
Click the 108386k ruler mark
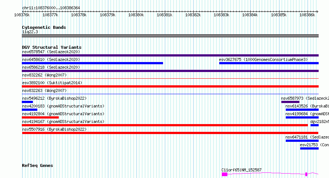point(308,15)
